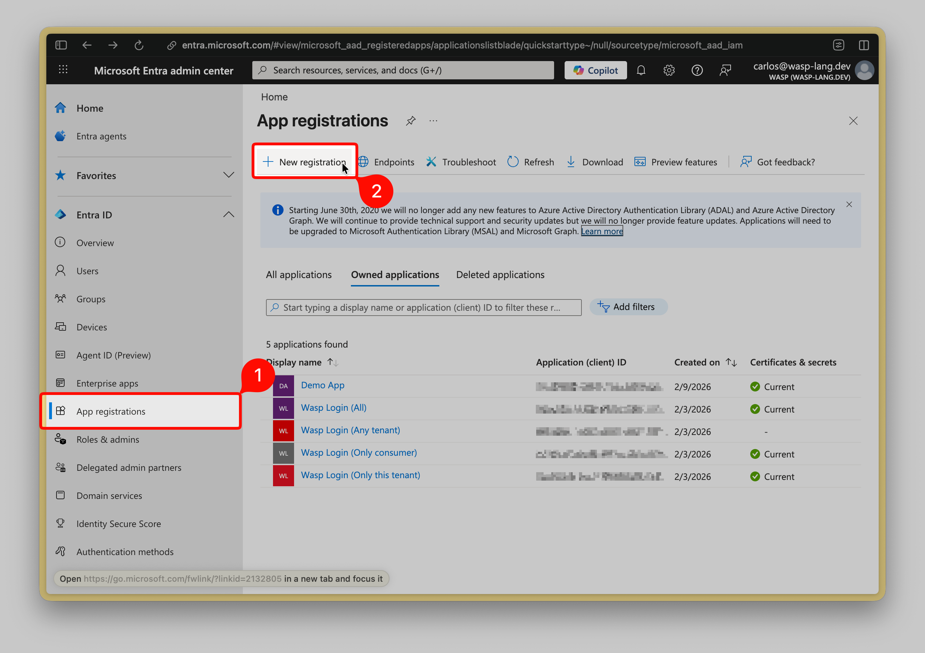This screenshot has height=653, width=925.
Task: Click the display name filter field
Action: click(423, 307)
